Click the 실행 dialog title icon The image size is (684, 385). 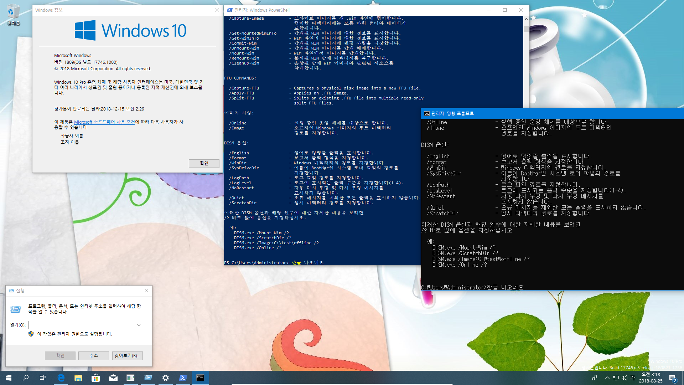click(x=11, y=291)
